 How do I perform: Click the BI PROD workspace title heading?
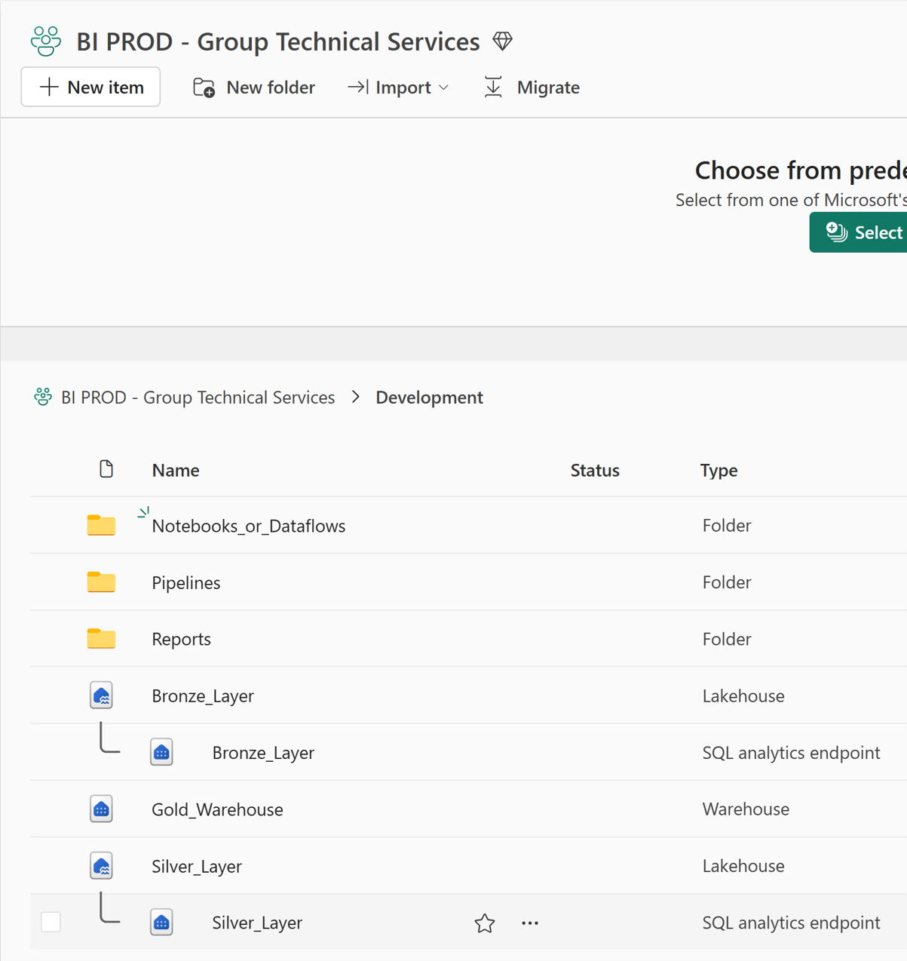coord(277,41)
